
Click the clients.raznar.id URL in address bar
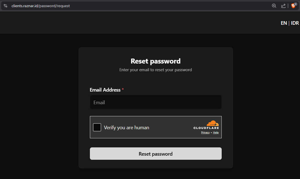click(x=41, y=6)
